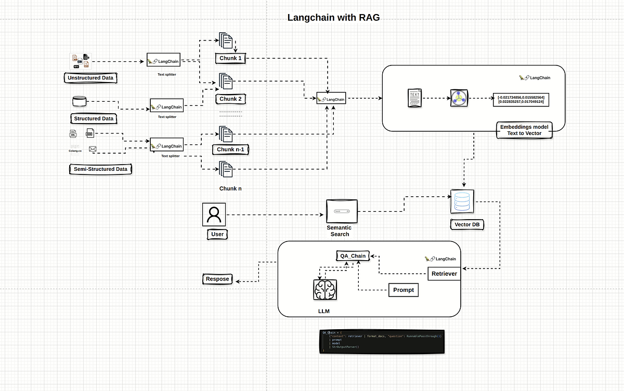Click the User person icon
The image size is (624, 391).
(x=214, y=214)
